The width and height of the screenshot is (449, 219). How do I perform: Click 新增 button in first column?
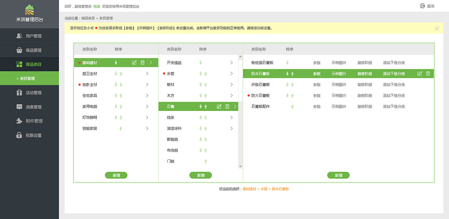click(116, 175)
